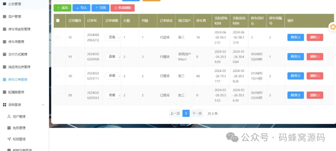Check the checkbox for order 90
Image resolution: width=336 pixels, height=151 pixels.
58,76
